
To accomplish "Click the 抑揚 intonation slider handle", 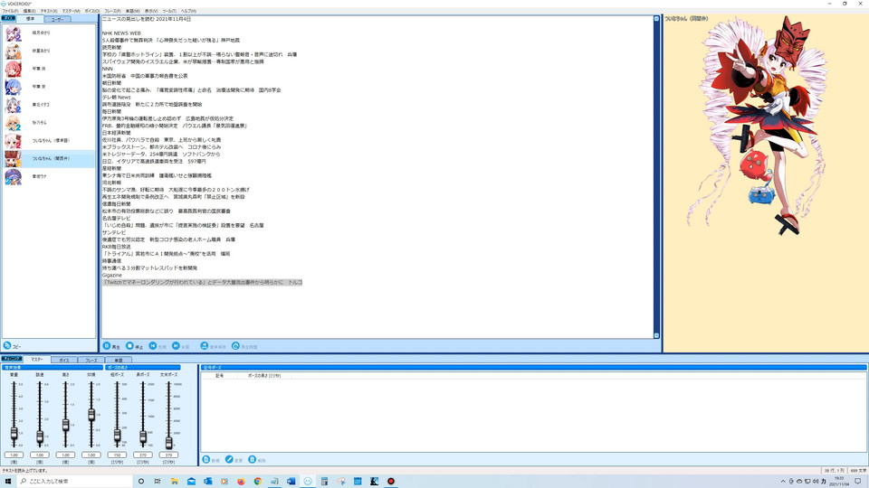I will [91, 415].
